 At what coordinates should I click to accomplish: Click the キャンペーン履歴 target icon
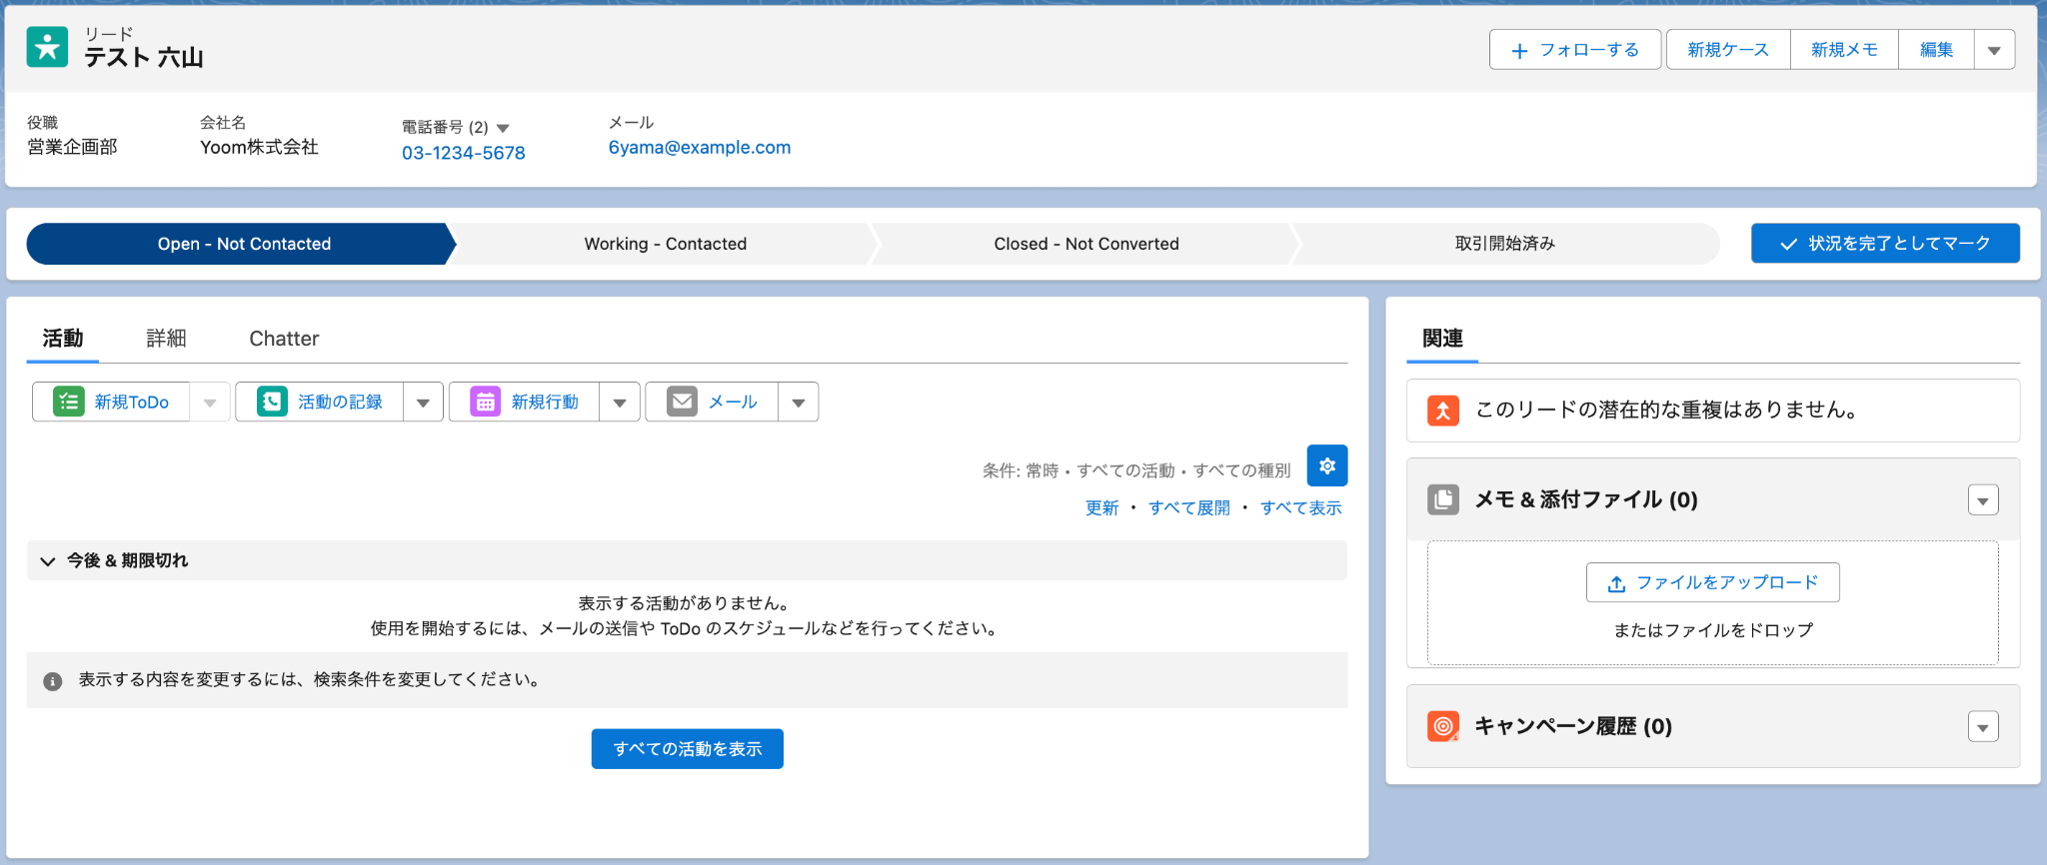(x=1442, y=726)
